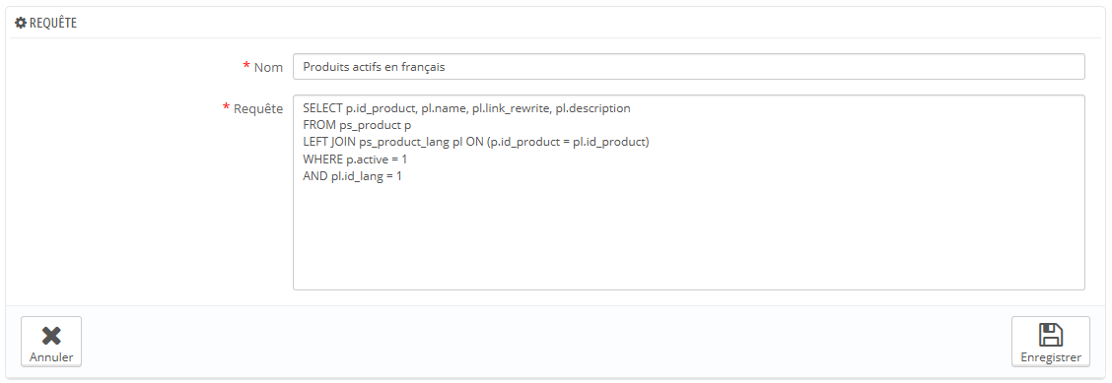Click the SELECT line in the query textarea

point(466,108)
